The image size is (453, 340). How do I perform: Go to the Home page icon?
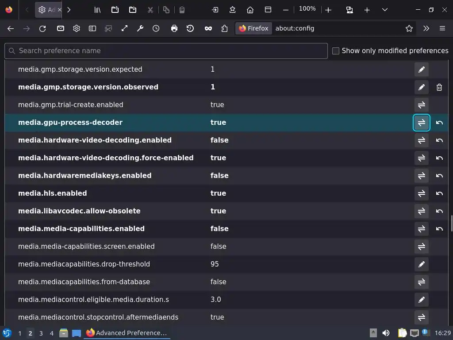tap(250, 10)
